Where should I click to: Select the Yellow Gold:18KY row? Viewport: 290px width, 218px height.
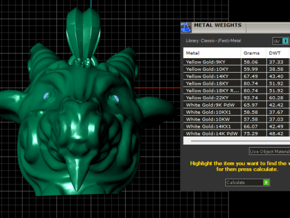point(237,84)
